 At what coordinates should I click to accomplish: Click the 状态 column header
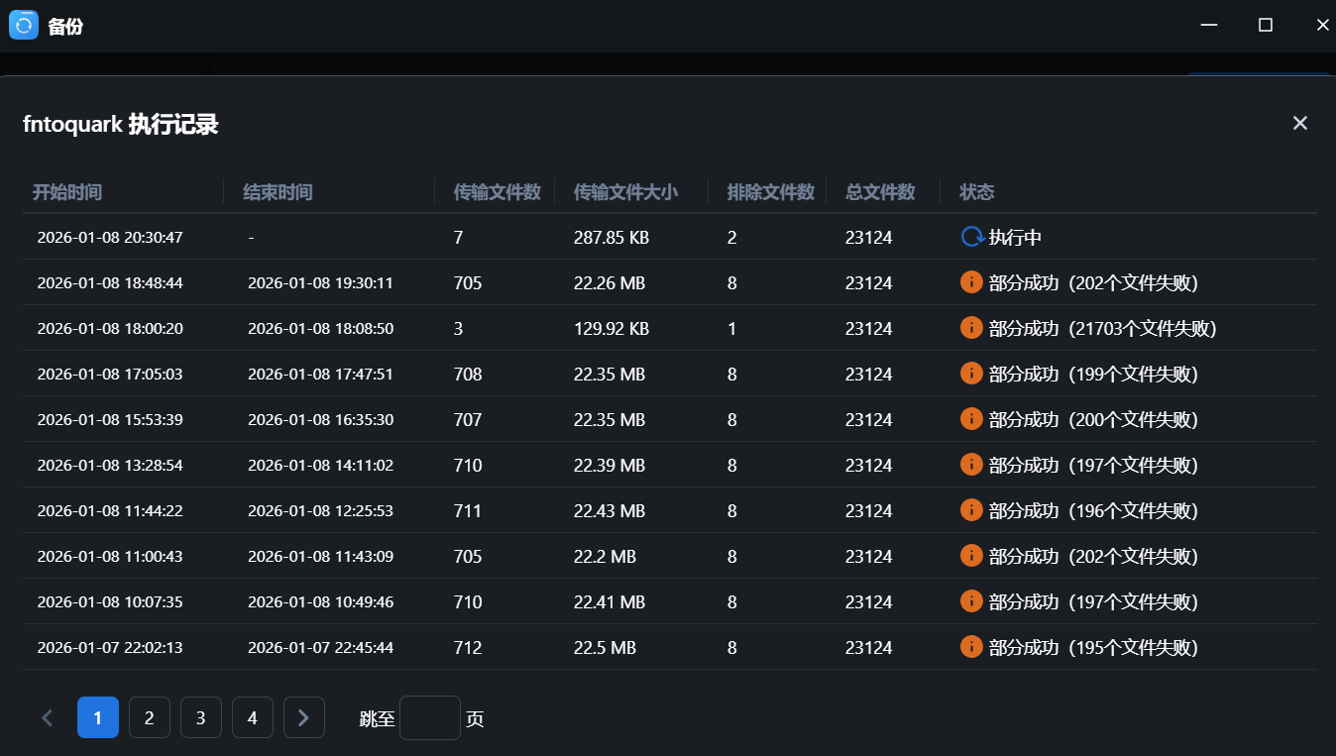click(x=977, y=192)
